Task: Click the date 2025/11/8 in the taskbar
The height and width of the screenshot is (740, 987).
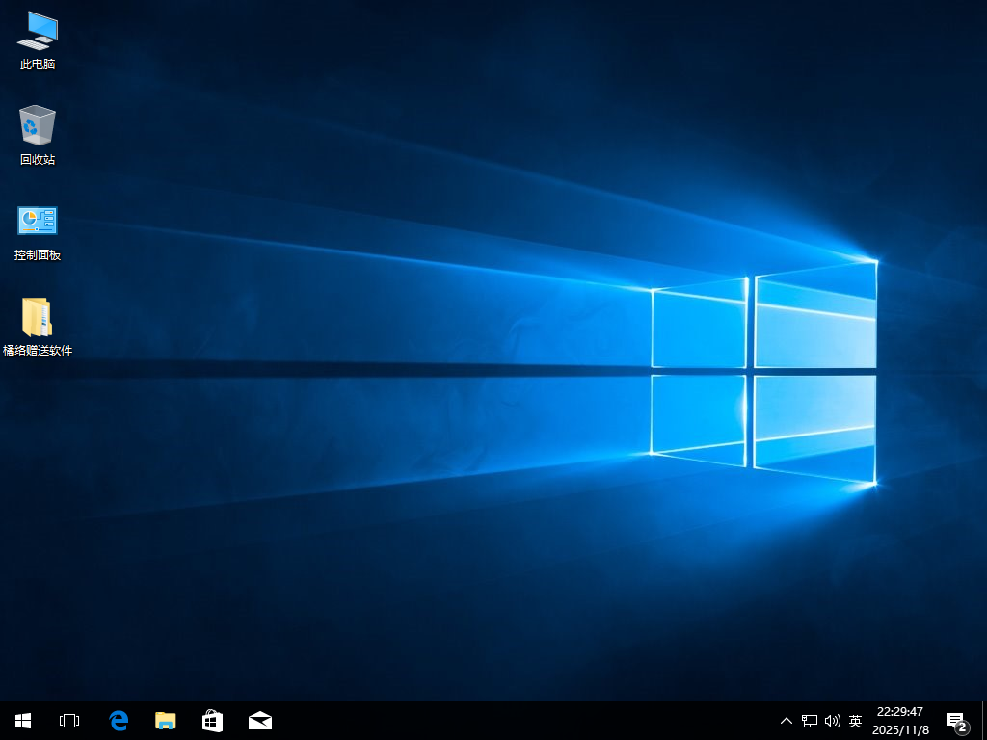Action: tap(900, 730)
